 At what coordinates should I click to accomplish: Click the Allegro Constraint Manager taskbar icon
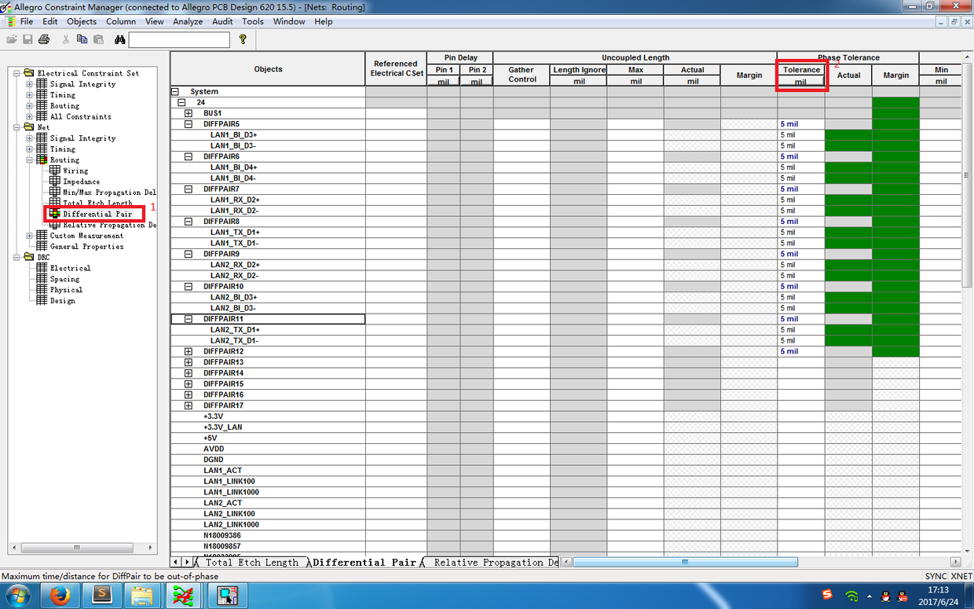click(x=185, y=596)
